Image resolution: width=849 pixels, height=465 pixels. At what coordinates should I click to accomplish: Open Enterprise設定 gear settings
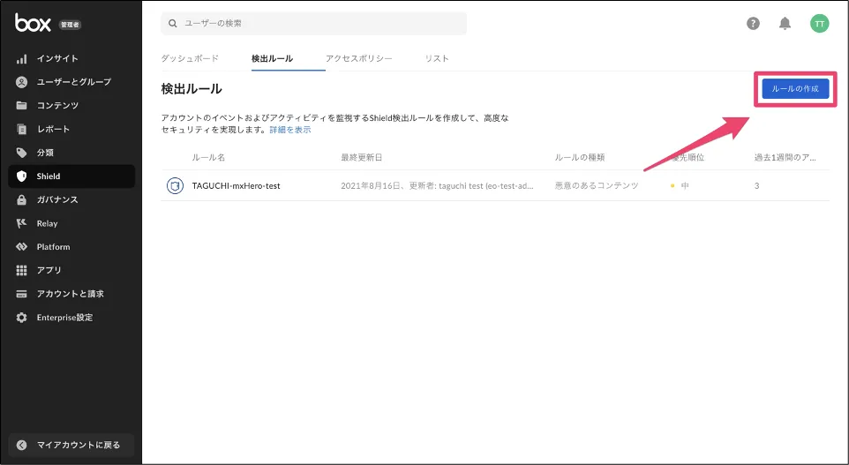pos(64,318)
